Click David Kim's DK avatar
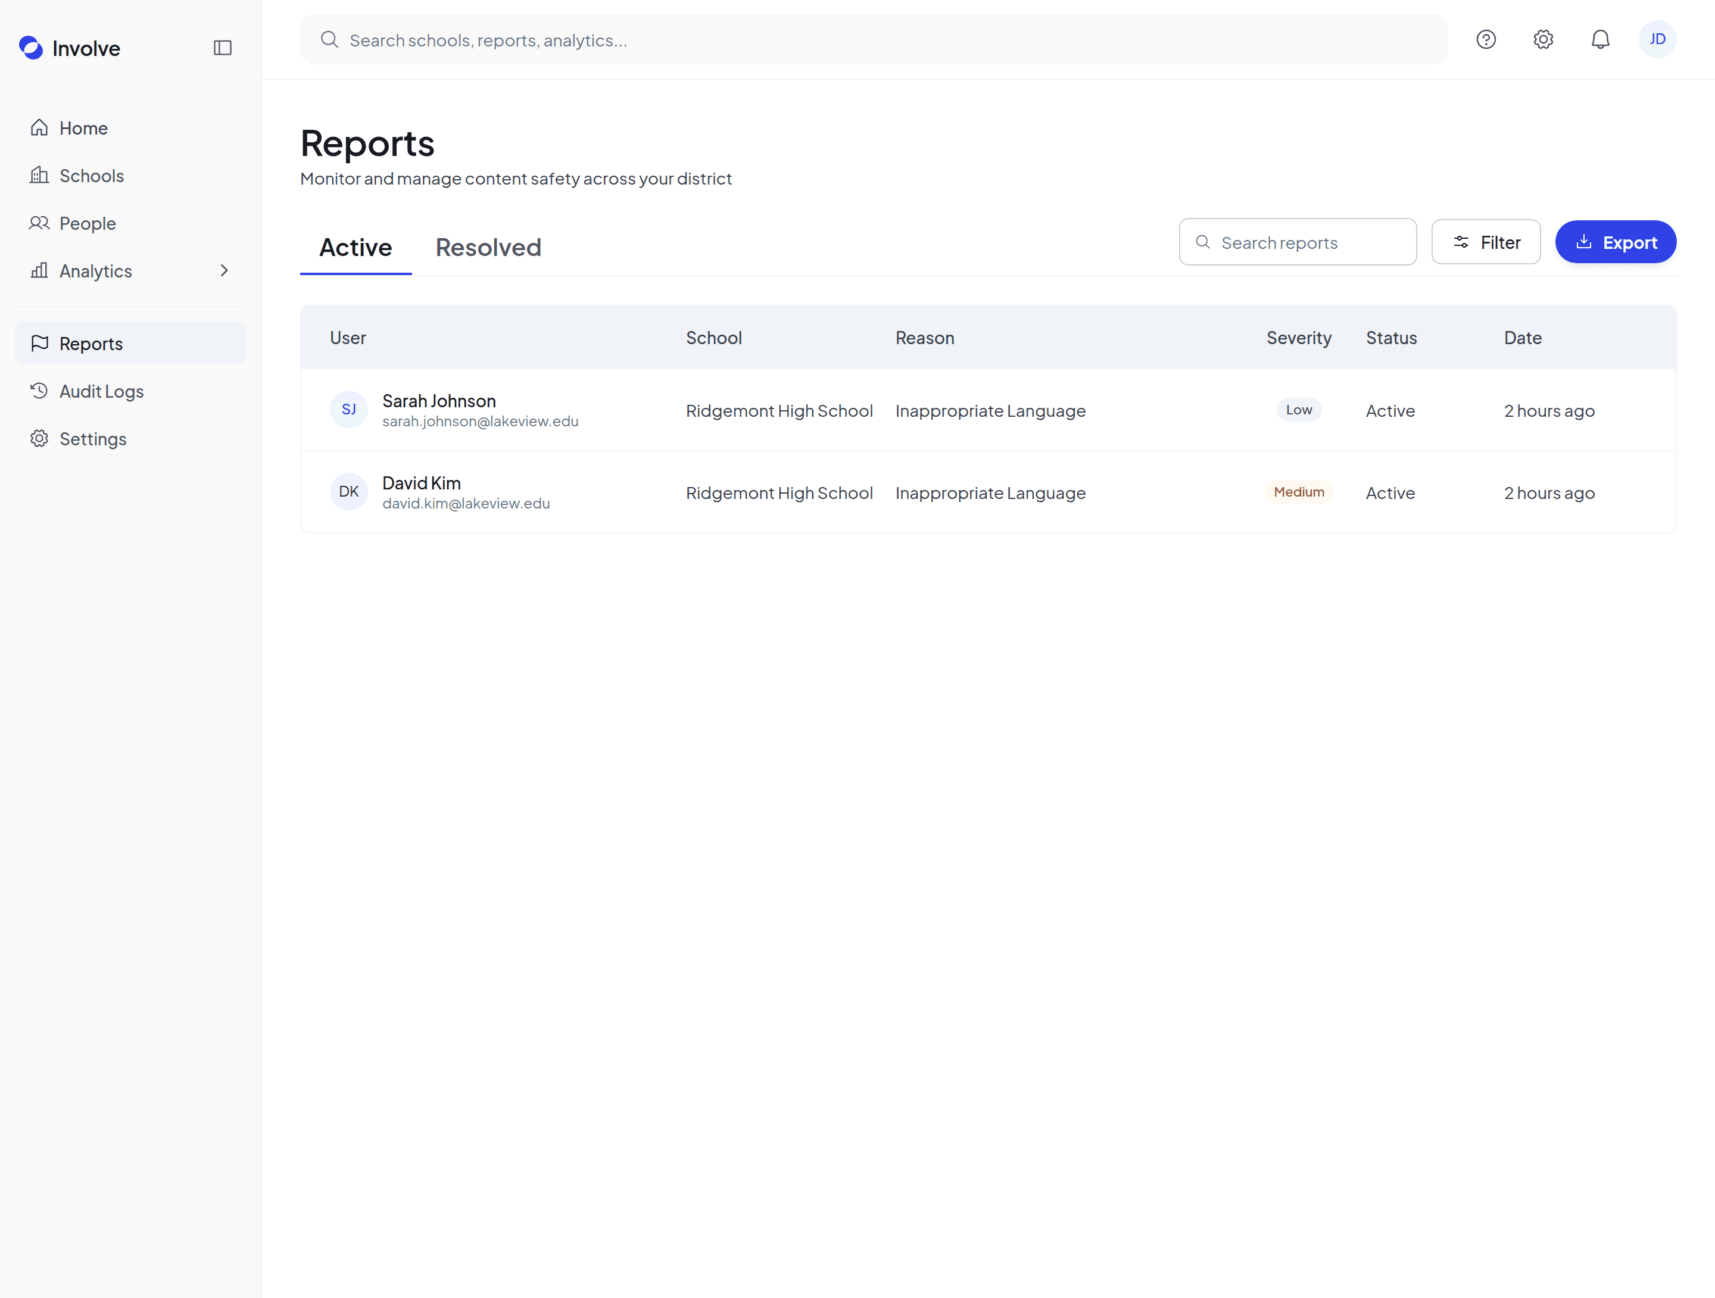The height and width of the screenshot is (1298, 1715). pos(349,492)
